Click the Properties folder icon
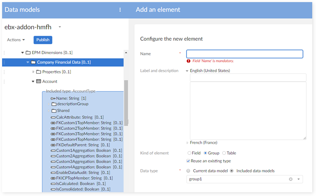The height and width of the screenshot is (196, 316). click(38, 72)
